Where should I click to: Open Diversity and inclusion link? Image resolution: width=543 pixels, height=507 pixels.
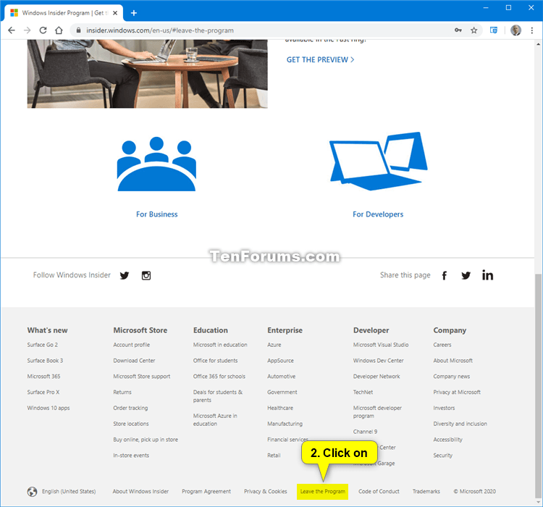[460, 424]
